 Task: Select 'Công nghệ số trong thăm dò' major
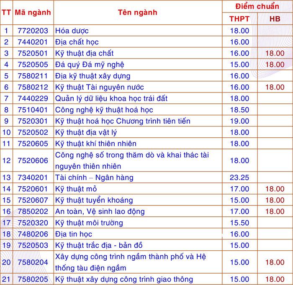(132, 161)
